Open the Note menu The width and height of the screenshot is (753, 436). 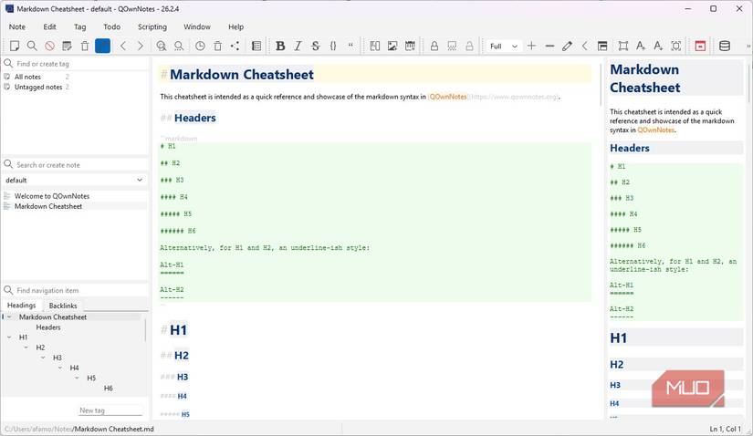point(17,26)
